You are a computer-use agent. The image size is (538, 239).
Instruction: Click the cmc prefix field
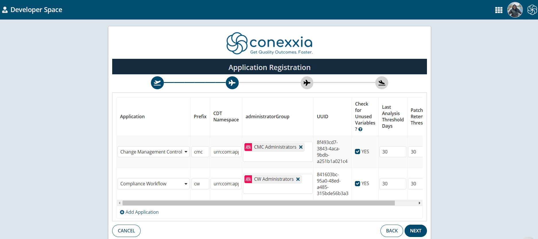click(200, 152)
